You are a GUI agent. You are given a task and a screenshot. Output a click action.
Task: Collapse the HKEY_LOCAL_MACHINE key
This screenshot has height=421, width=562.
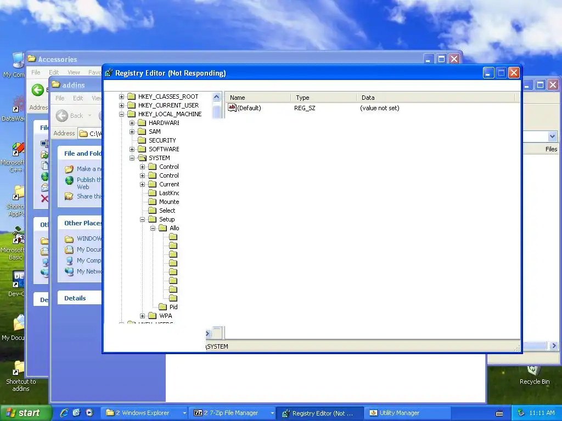(121, 114)
